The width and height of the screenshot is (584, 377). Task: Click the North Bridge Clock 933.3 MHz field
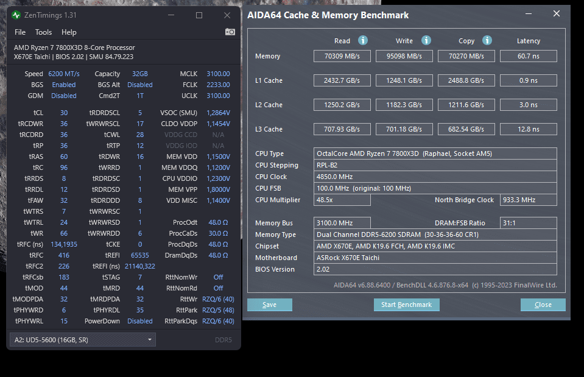[529, 200]
